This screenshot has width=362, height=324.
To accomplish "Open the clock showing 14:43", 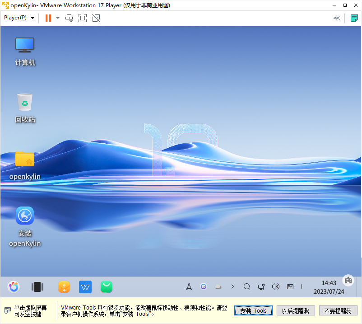I will point(329,283).
